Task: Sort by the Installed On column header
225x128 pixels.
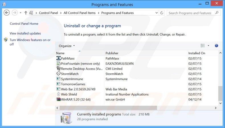Action: point(202,53)
